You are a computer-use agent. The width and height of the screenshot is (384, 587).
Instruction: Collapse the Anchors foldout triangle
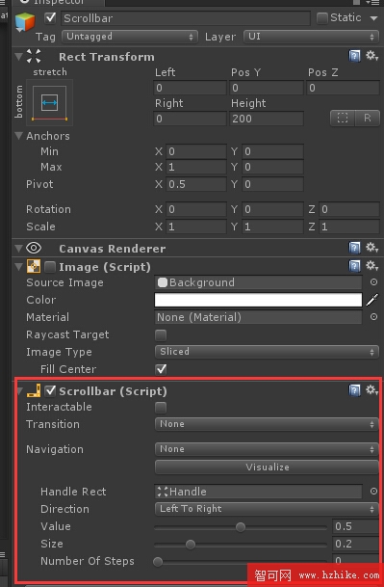point(18,136)
